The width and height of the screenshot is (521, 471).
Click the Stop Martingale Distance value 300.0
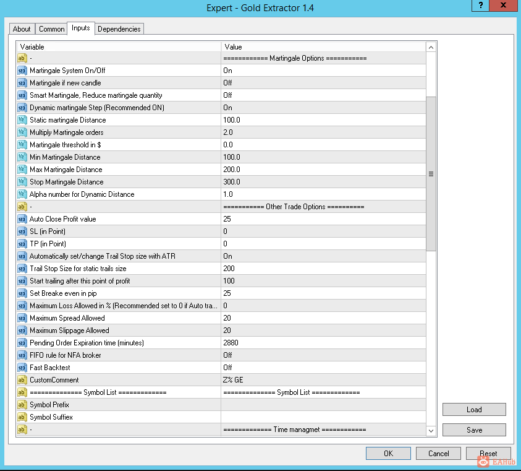click(323, 182)
